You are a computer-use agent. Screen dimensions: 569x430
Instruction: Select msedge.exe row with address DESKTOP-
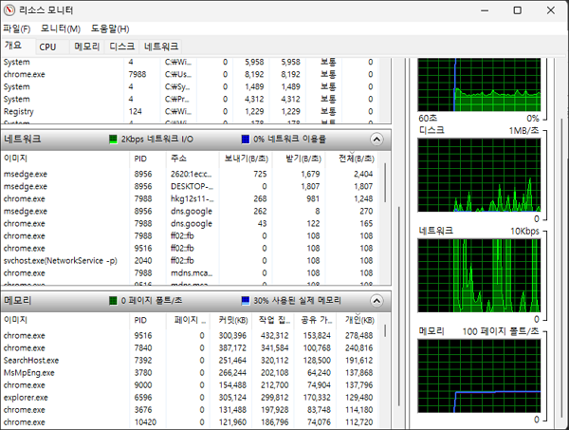191,187
